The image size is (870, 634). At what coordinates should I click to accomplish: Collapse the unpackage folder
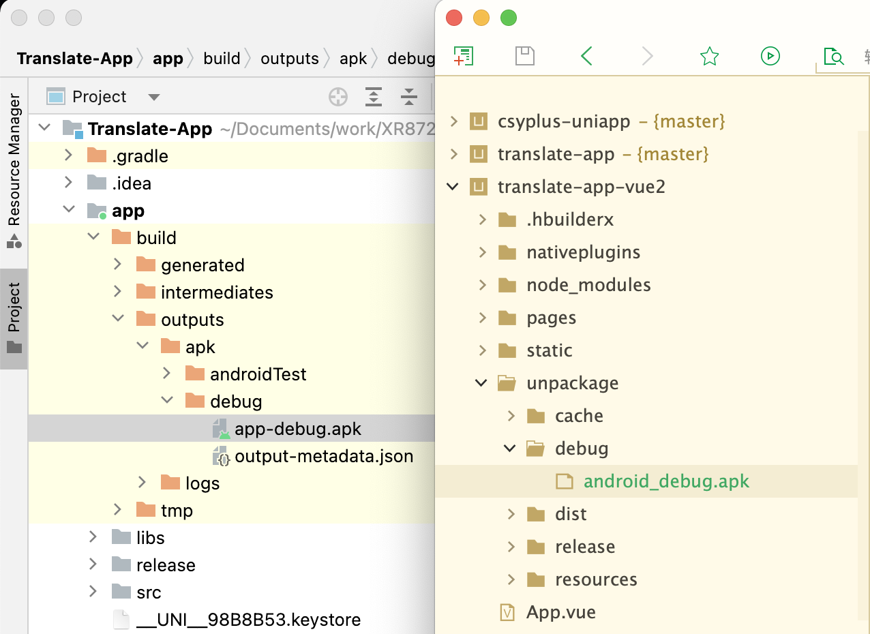(x=482, y=383)
